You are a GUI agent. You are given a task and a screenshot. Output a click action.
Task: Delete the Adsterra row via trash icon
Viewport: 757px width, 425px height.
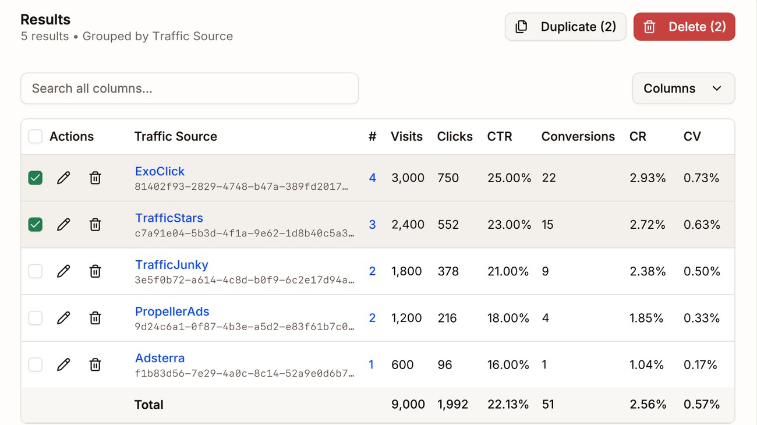coord(95,364)
